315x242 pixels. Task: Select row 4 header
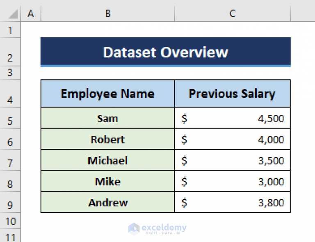[10, 94]
